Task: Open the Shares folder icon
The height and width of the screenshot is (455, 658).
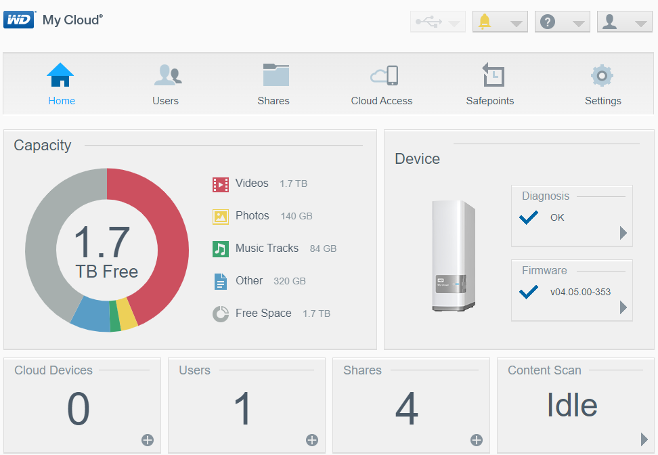Action: pos(276,74)
